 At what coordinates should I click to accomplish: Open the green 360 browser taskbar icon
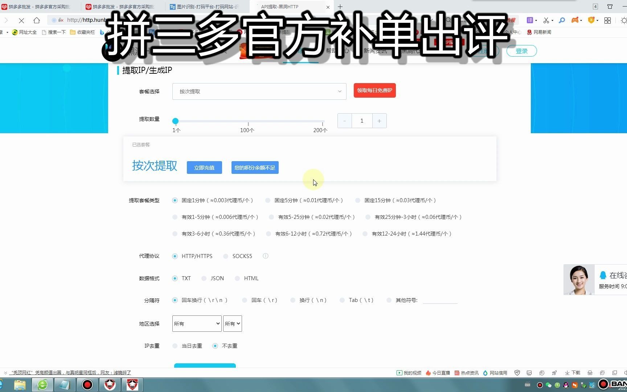[x=42, y=385]
